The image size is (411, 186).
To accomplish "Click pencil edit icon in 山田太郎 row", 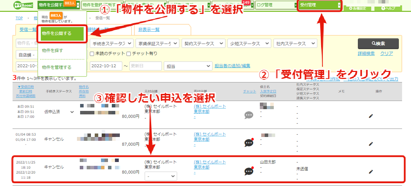I will click(x=371, y=172).
